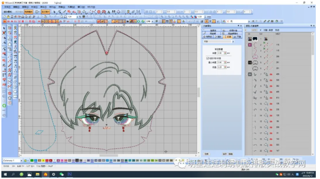Click the length value input showing 2.50
The height and width of the screenshot is (179, 320).
(x=220, y=53)
